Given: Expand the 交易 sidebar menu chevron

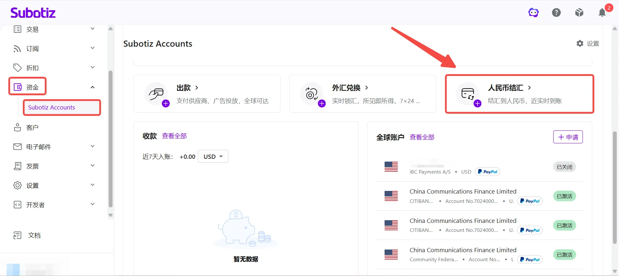Looking at the screenshot, I should click(93, 29).
